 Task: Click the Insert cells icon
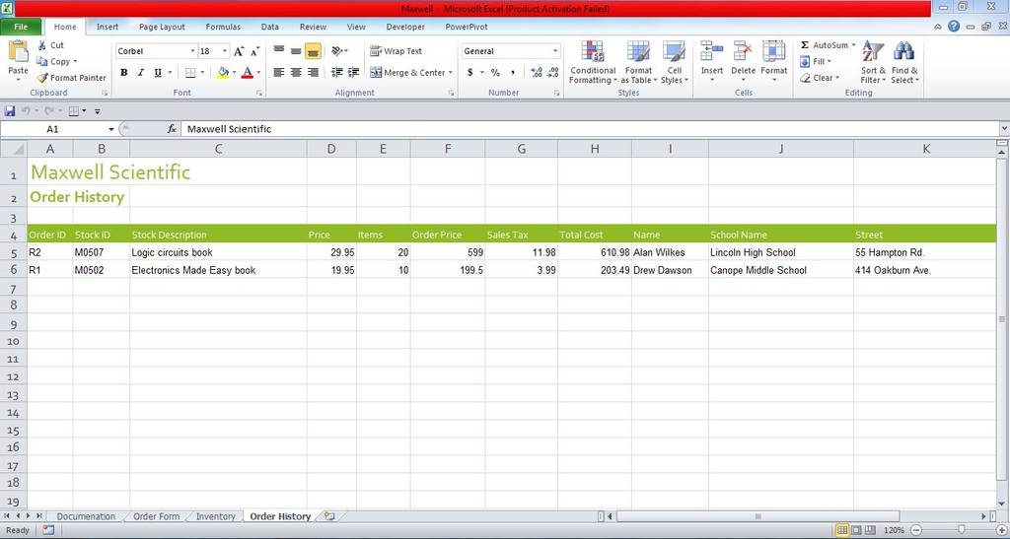[712, 51]
